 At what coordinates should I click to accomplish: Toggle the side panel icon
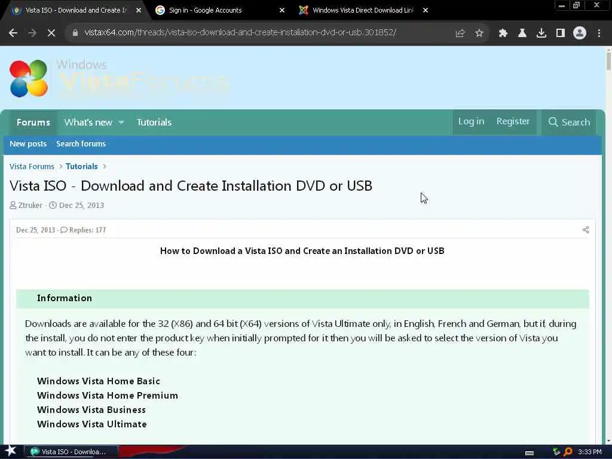click(561, 33)
